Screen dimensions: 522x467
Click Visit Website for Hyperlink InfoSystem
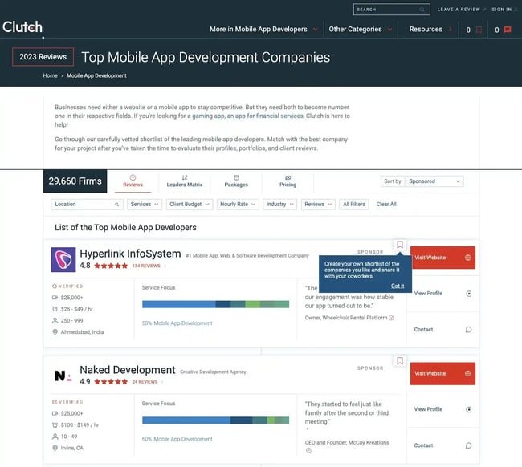tap(442, 258)
